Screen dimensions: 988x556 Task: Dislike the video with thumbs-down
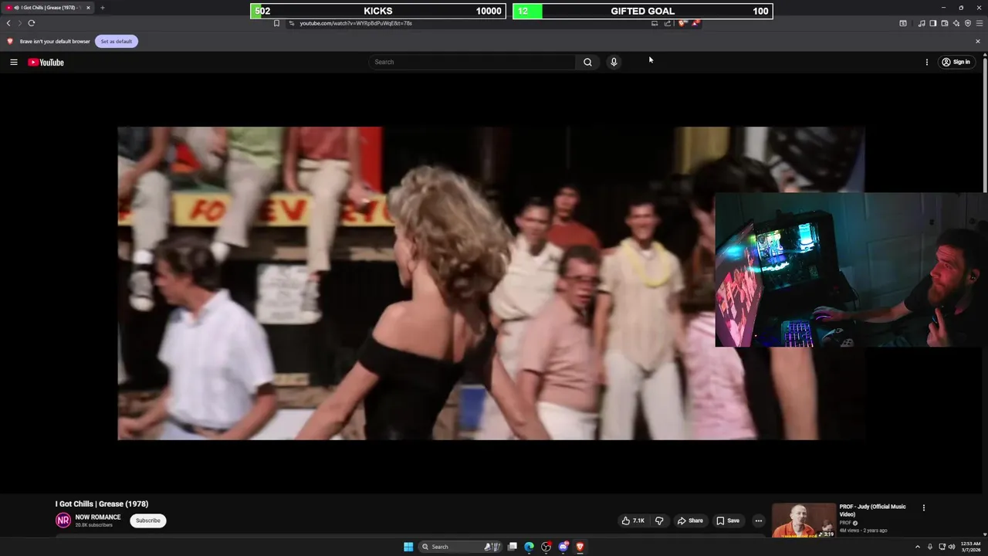[659, 520]
